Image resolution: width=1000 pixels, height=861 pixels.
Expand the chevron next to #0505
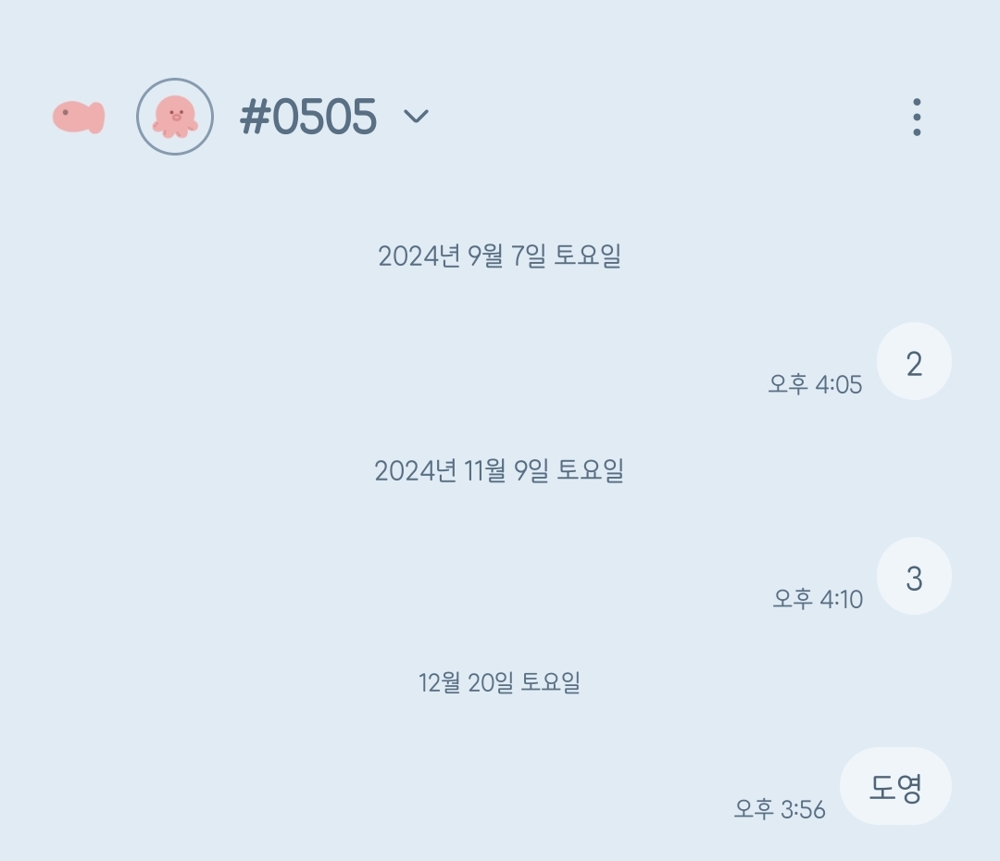click(417, 116)
